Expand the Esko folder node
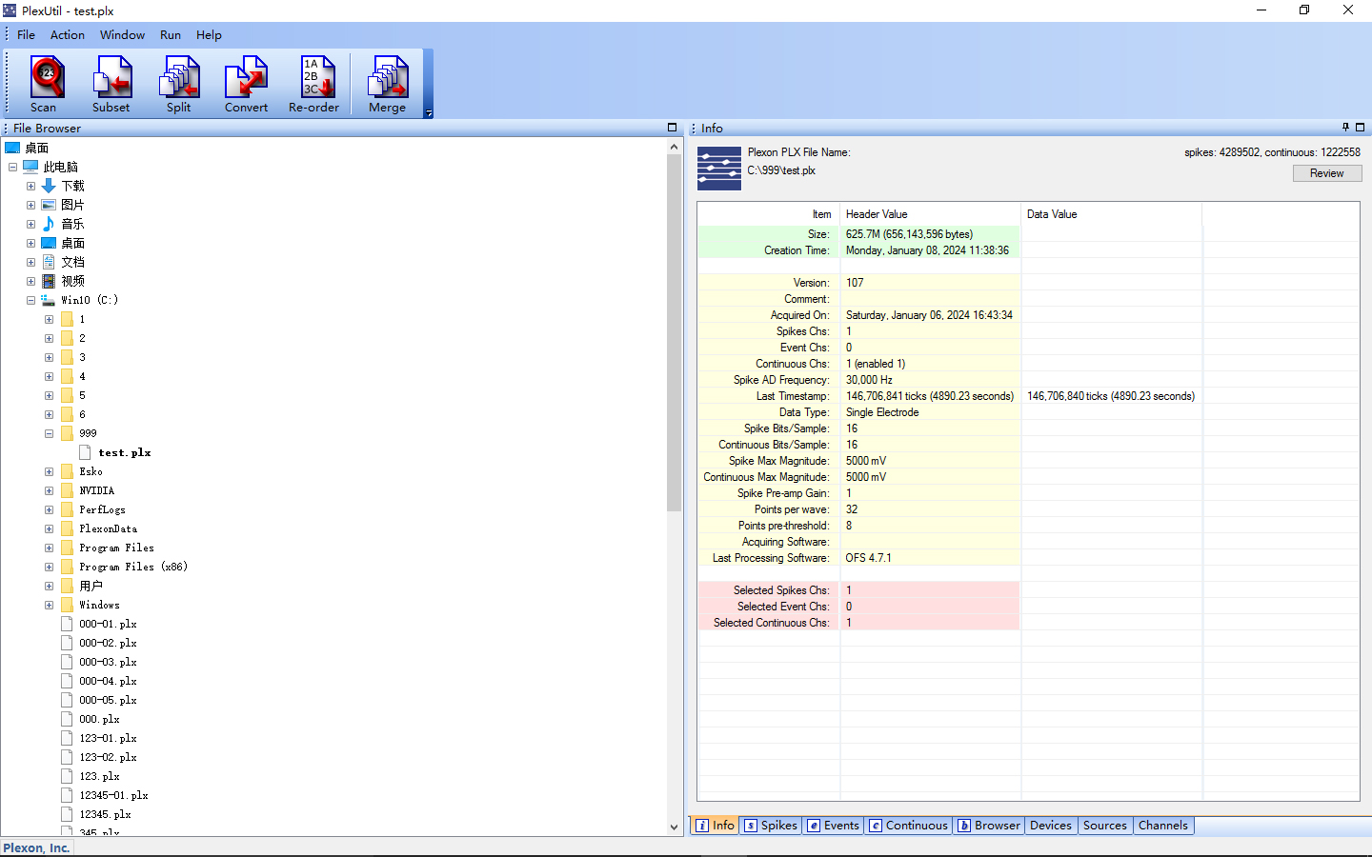This screenshot has width=1372, height=857. click(49, 471)
